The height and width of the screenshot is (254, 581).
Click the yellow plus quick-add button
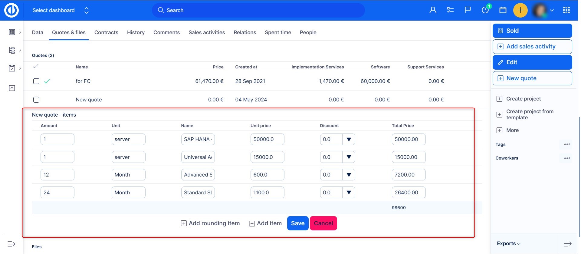click(520, 10)
